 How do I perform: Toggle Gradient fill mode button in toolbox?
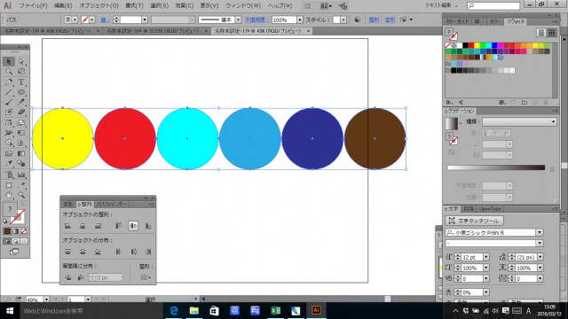coord(16,231)
